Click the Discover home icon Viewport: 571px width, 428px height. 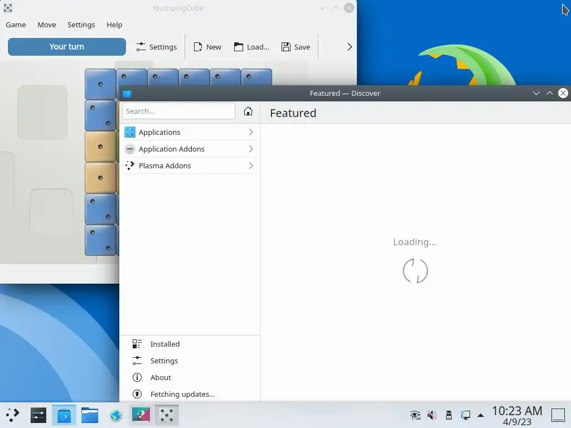tap(248, 111)
